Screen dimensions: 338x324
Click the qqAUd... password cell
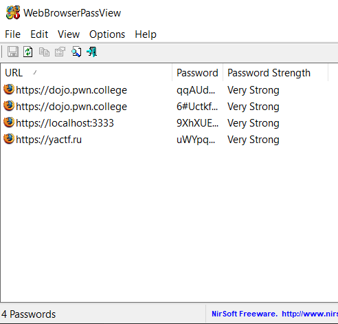tap(196, 90)
